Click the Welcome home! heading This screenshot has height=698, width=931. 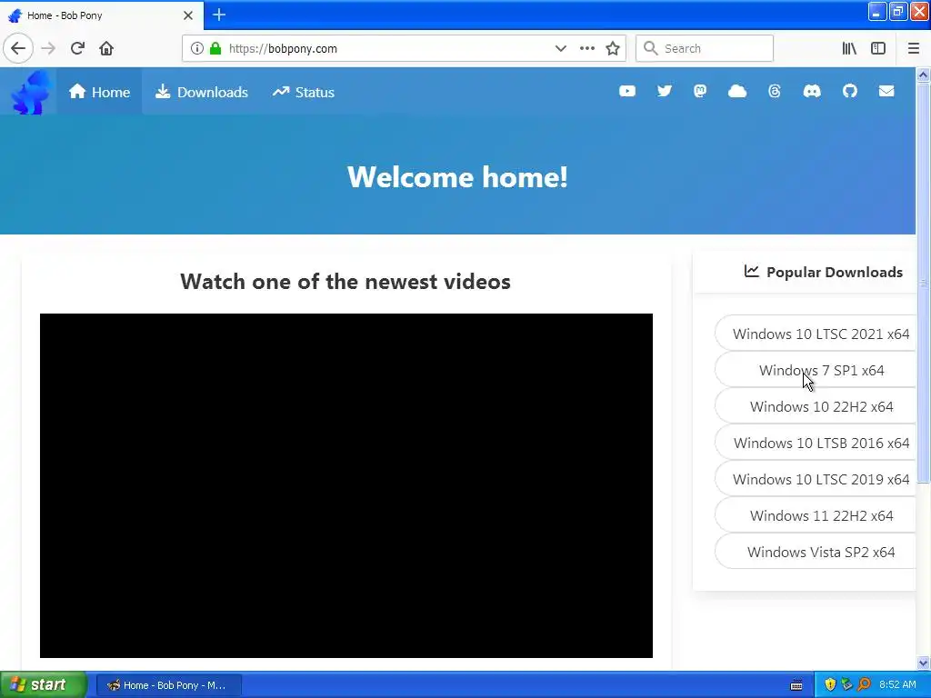(457, 176)
